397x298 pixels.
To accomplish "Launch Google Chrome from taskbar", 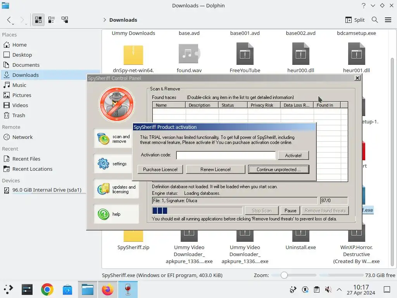I will coord(47,289).
